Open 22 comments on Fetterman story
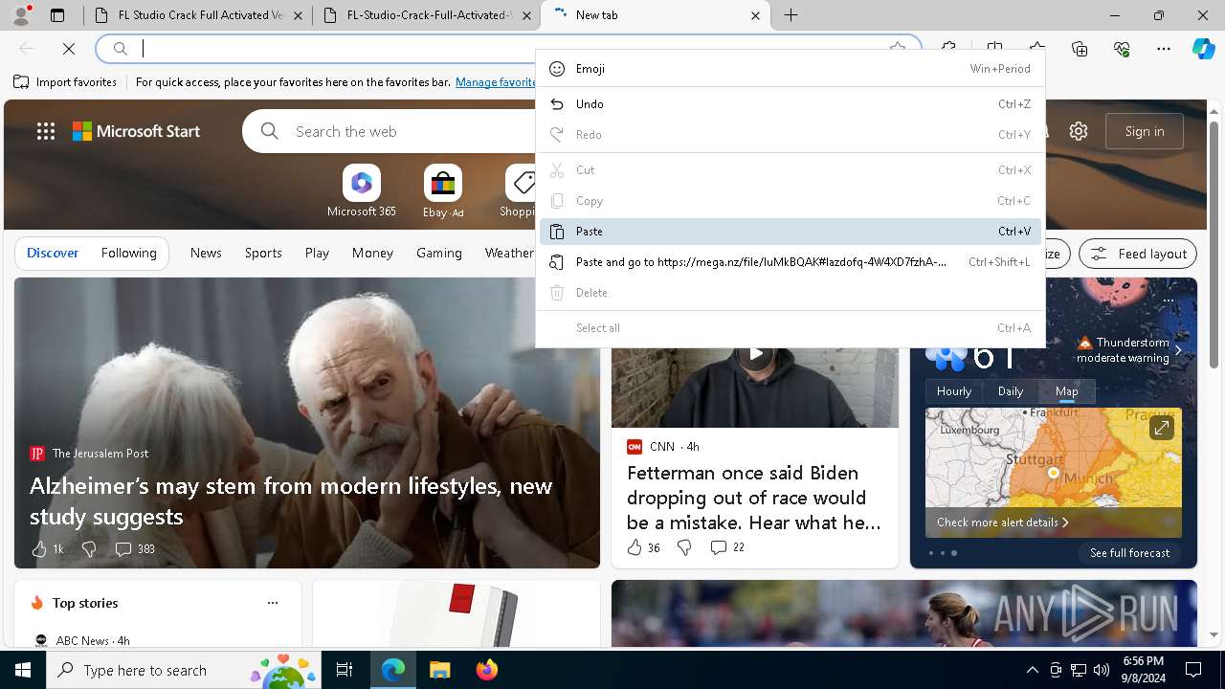Viewport: 1225px width, 689px height. point(727,547)
